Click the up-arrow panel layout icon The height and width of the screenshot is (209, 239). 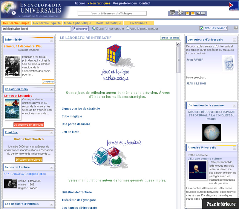pos(203,13)
